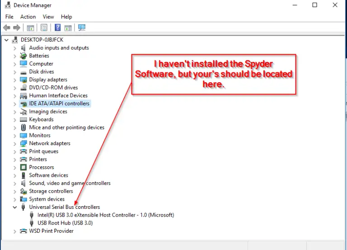Select the Disk drives label

pyautogui.click(x=42, y=71)
